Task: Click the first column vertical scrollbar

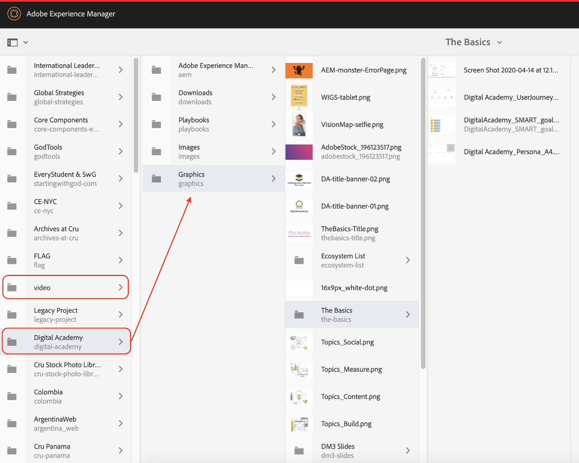Action: 136,115
